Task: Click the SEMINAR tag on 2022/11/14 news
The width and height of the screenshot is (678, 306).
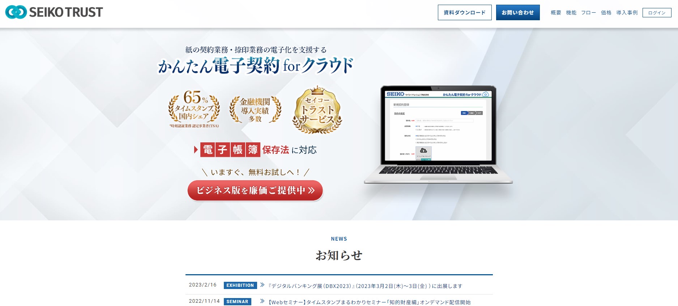Action: (237, 302)
